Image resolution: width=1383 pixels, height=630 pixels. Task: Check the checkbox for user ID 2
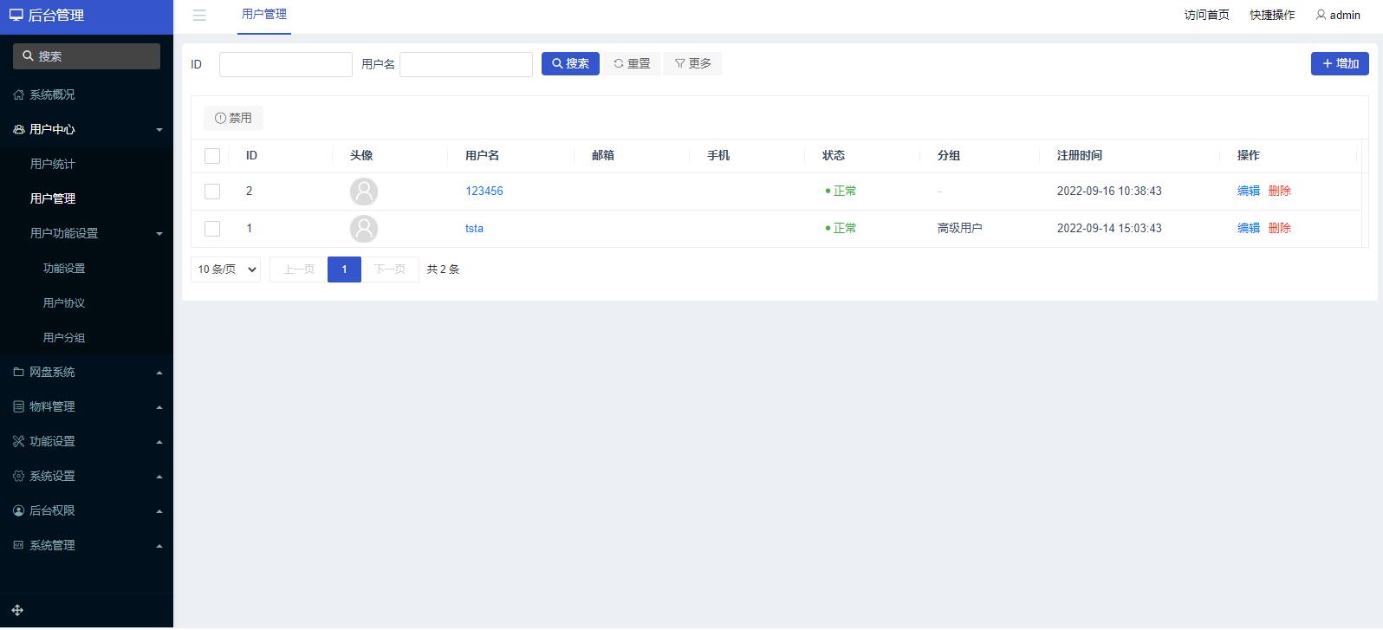tap(212, 192)
